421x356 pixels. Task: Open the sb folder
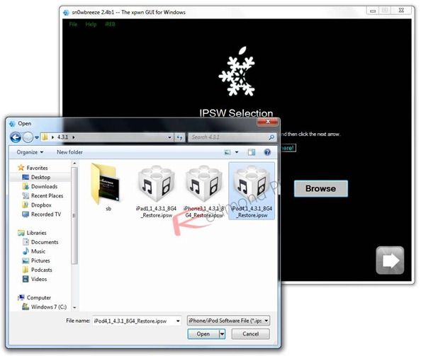click(x=106, y=183)
